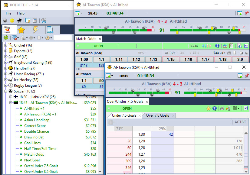Viewport: 250px width, 175px height.
Task: Open the chart icon in Over/Under green bar
Action: pos(222,109)
